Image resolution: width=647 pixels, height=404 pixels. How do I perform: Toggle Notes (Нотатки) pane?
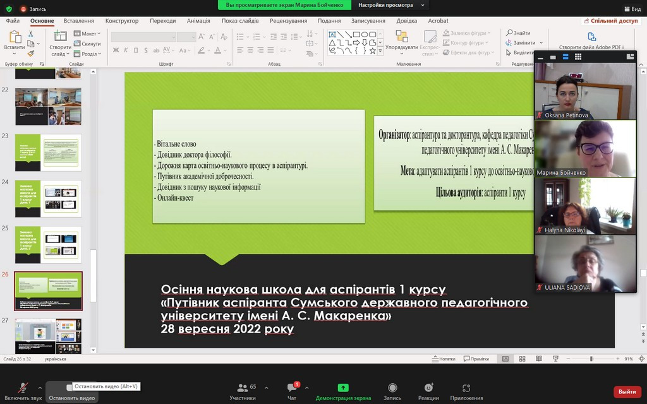[444, 359]
